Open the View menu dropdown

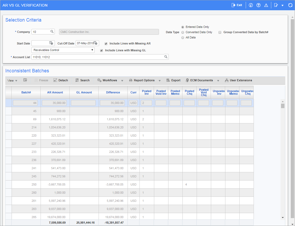12,81
